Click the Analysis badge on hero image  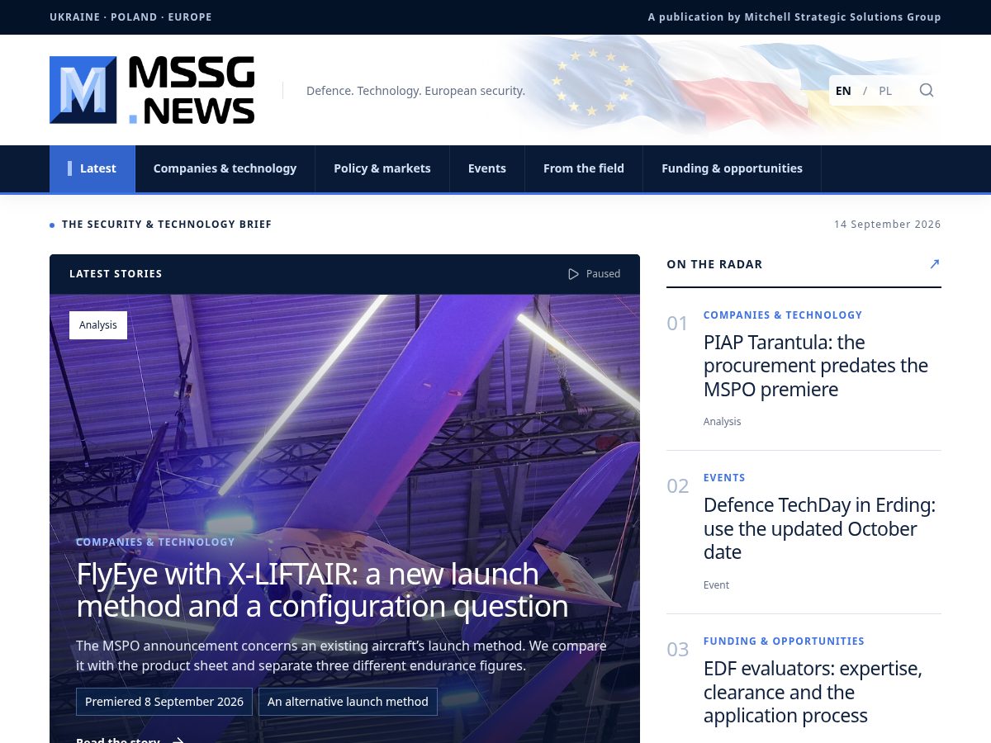(x=98, y=325)
